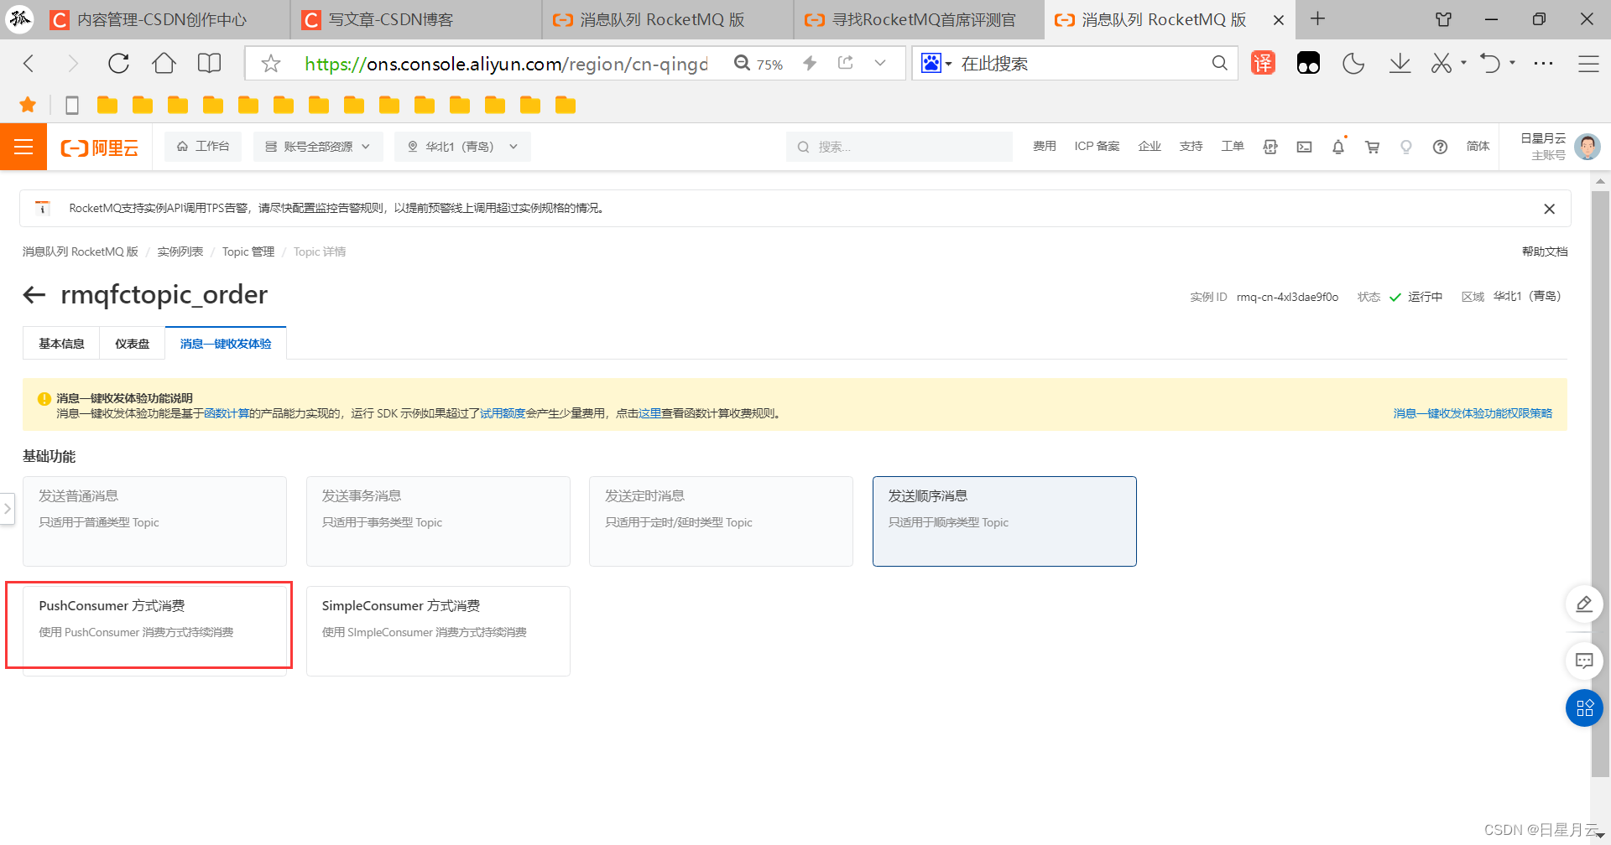1611x845 pixels.
Task: Click the console search field
Action: tap(899, 147)
